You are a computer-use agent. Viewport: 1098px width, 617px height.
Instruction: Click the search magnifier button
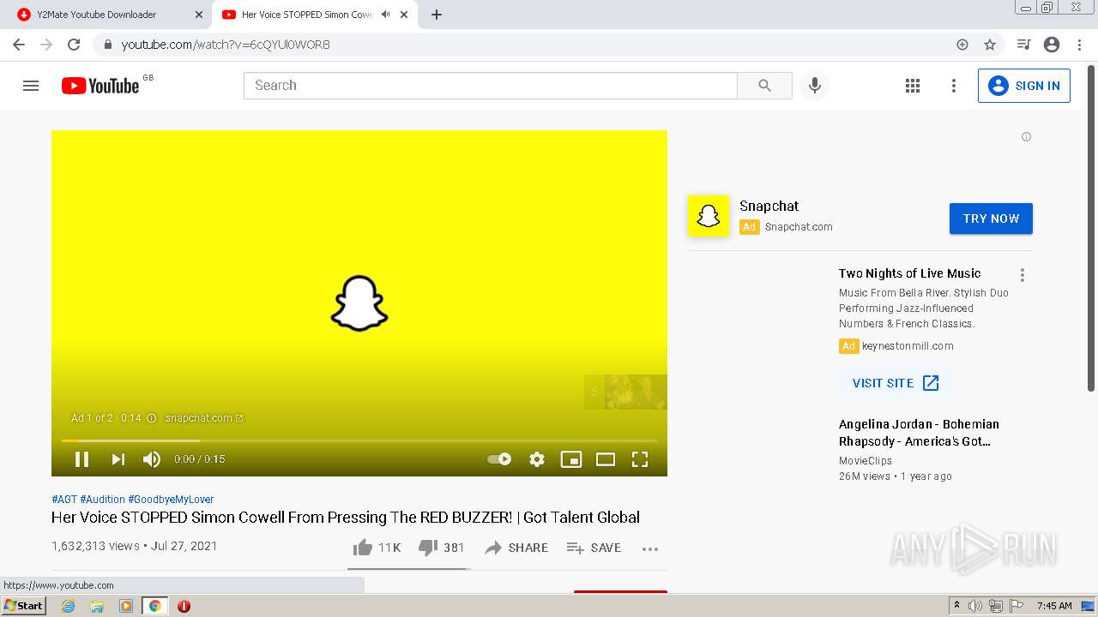click(764, 86)
